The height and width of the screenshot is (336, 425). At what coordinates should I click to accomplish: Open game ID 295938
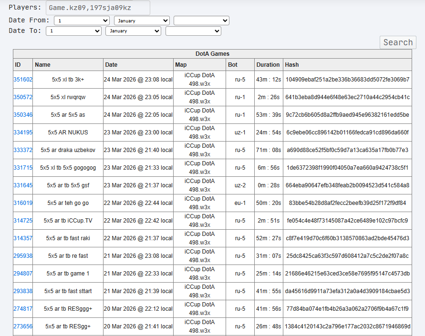tap(23, 256)
